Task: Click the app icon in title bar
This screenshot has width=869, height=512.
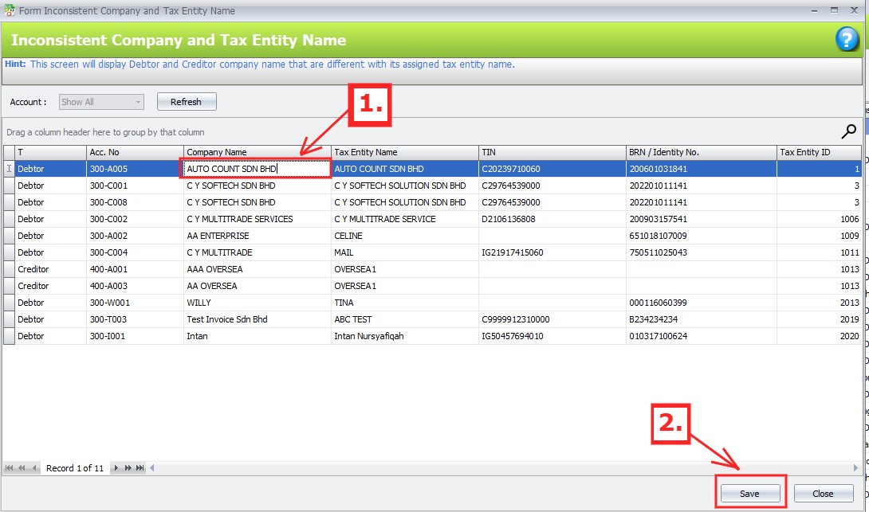Action: (x=10, y=11)
